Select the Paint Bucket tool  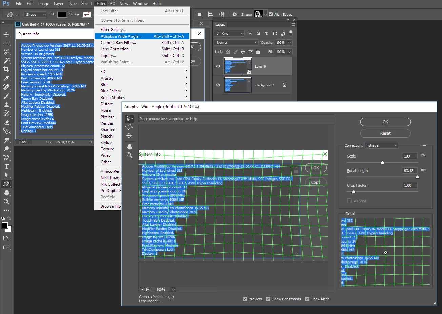pyautogui.click(x=6, y=131)
